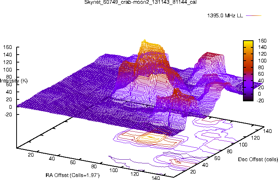Image resolution: width=278 pixels, height=180 pixels.
Task: Click Intensity axis tick -20
Action: click(x=8, y=114)
